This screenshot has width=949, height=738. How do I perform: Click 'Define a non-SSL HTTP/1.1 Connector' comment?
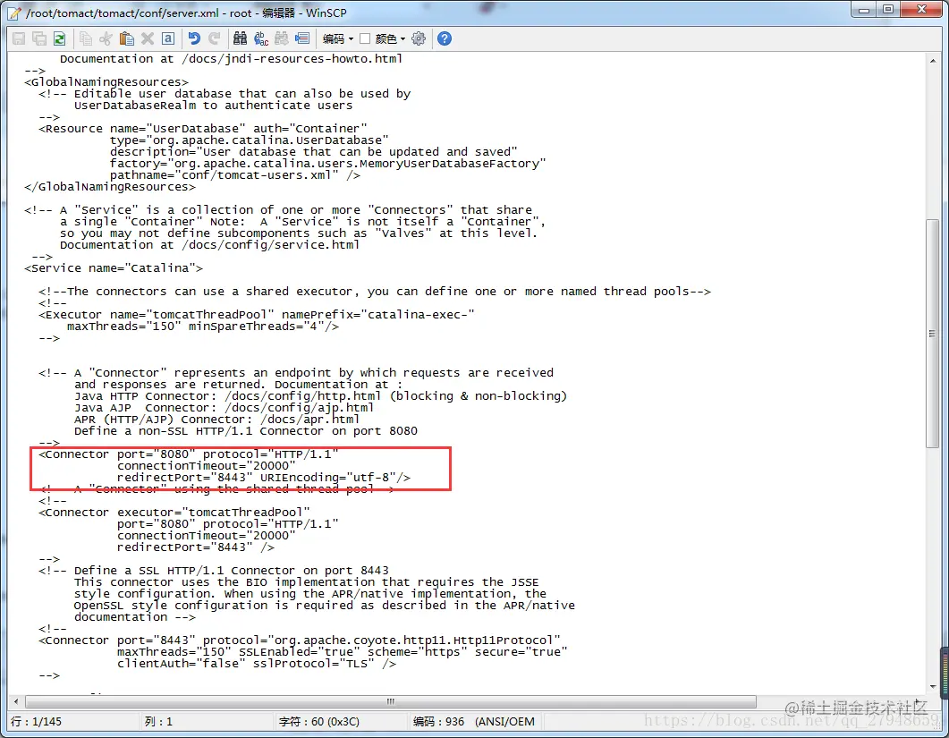click(x=246, y=431)
